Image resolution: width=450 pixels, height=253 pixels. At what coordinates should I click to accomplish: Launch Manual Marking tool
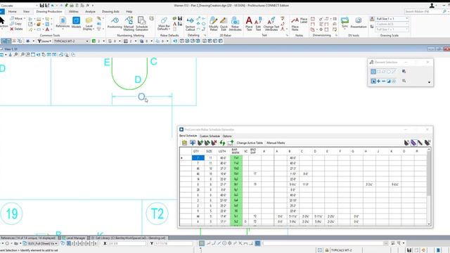[x=129, y=23]
